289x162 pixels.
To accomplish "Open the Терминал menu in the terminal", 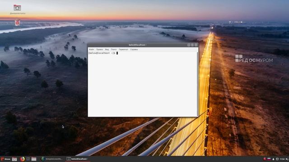I will pyautogui.click(x=123, y=49).
